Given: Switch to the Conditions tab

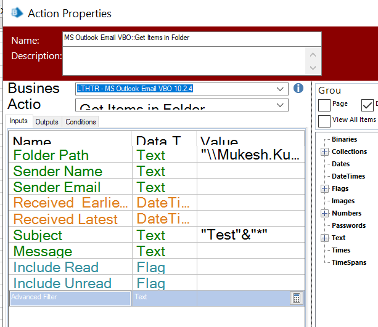Looking at the screenshot, I should pos(81,122).
